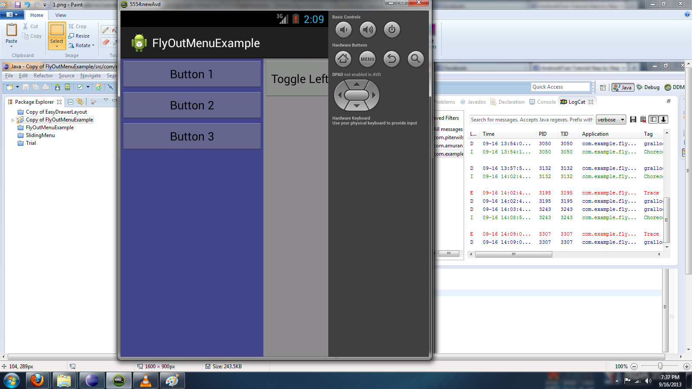
Task: Open the Android SDK Manager toolbar icon
Action: (x=57, y=87)
